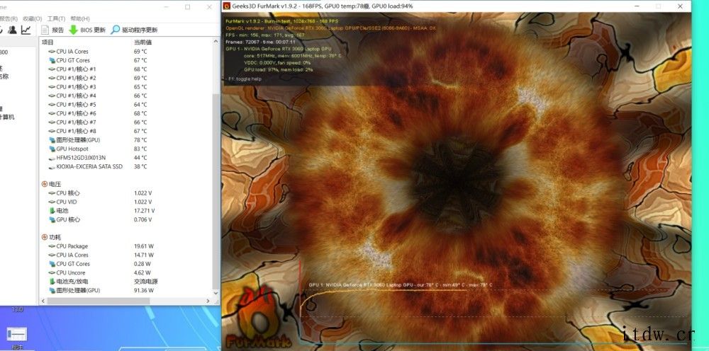Viewport: 709px width, 351px height.
Task: Click the 驱动程序更新 toolbar label
Action: tap(140, 30)
